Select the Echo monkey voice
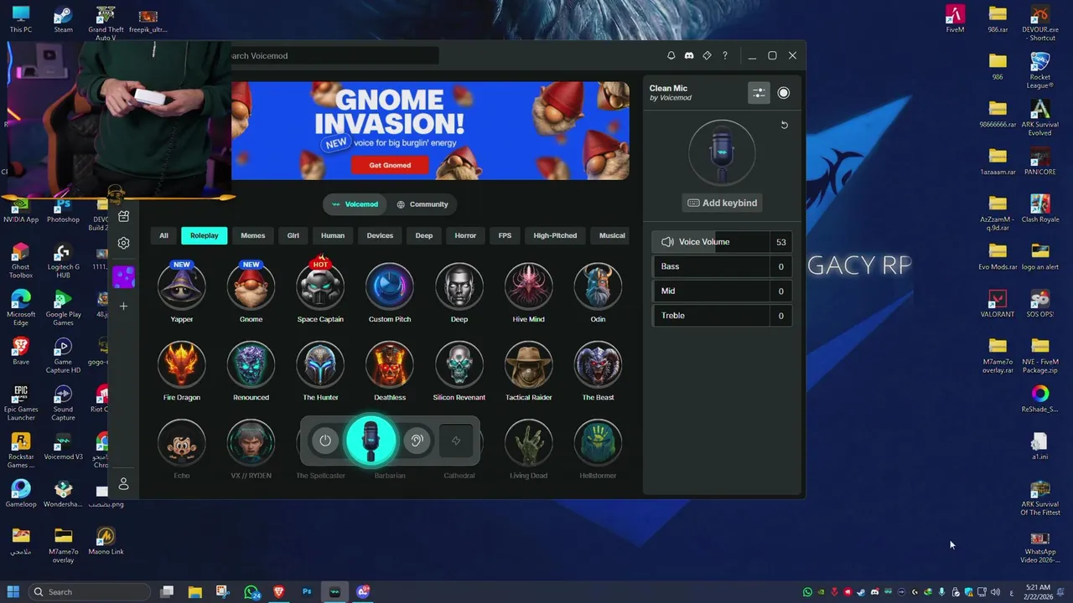 (182, 442)
